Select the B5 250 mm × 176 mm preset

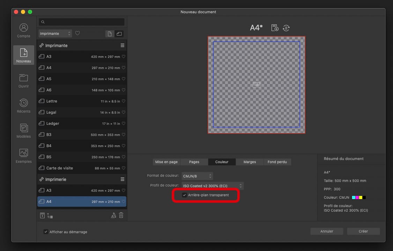click(x=82, y=157)
